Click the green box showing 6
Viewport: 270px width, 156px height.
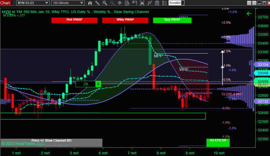tap(98, 84)
